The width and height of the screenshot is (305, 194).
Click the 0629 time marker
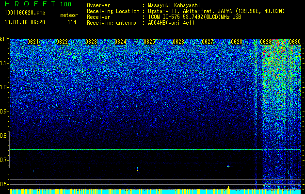coord(266,42)
